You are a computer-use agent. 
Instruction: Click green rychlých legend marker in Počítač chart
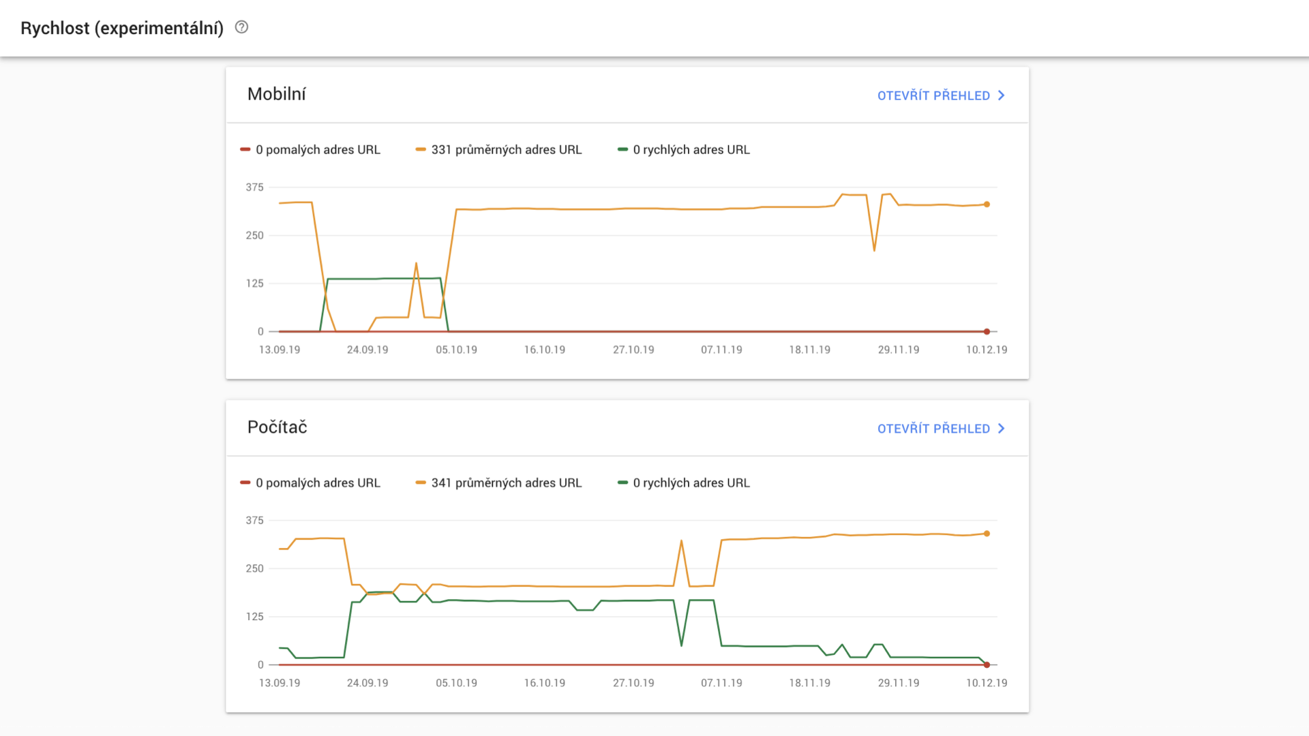622,483
